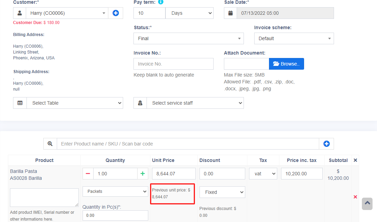Viewport: 377px width, 222px height.
Task: Change the tax dropdown showing vat
Action: 263,174
